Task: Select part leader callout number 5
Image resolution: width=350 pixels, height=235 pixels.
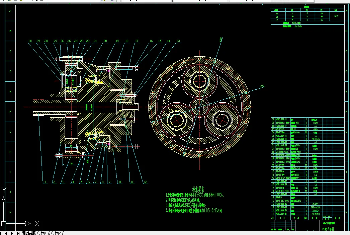Action: [x=81, y=182]
